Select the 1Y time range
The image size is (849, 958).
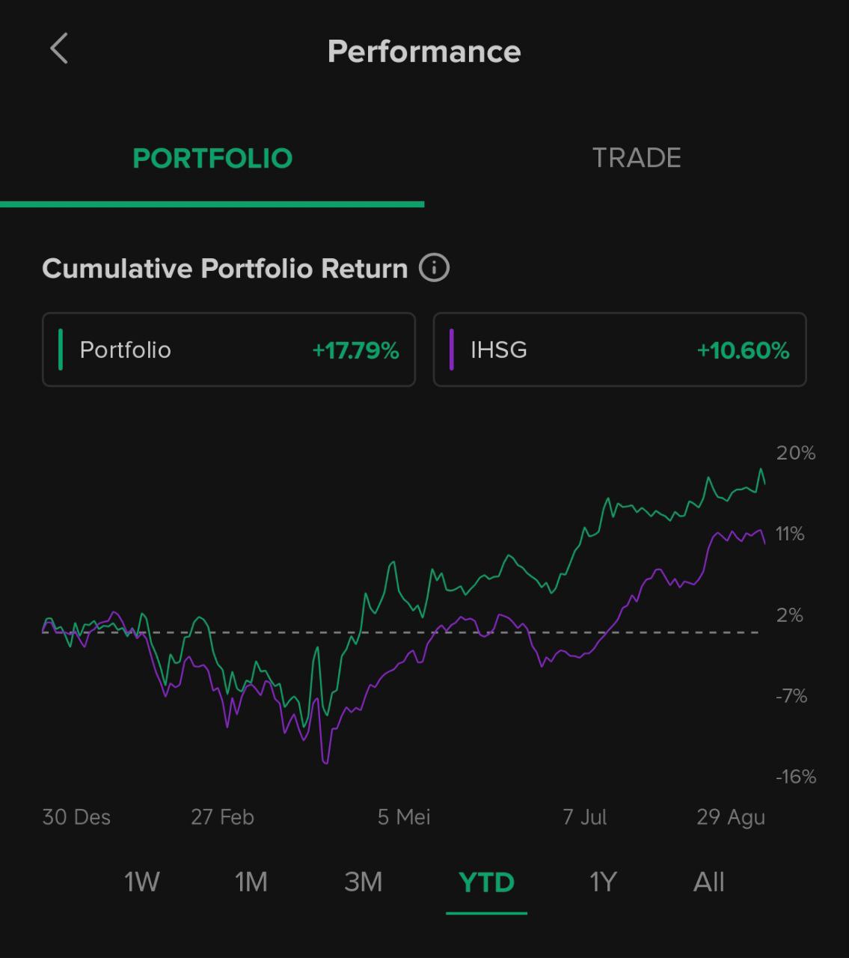pyautogui.click(x=603, y=882)
